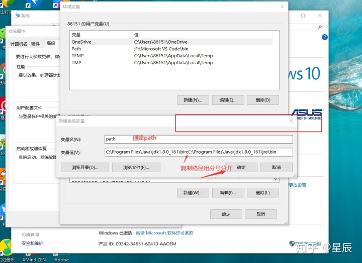Click 编辑(I)... for system variables
362x263 pixels.
[x=228, y=193]
